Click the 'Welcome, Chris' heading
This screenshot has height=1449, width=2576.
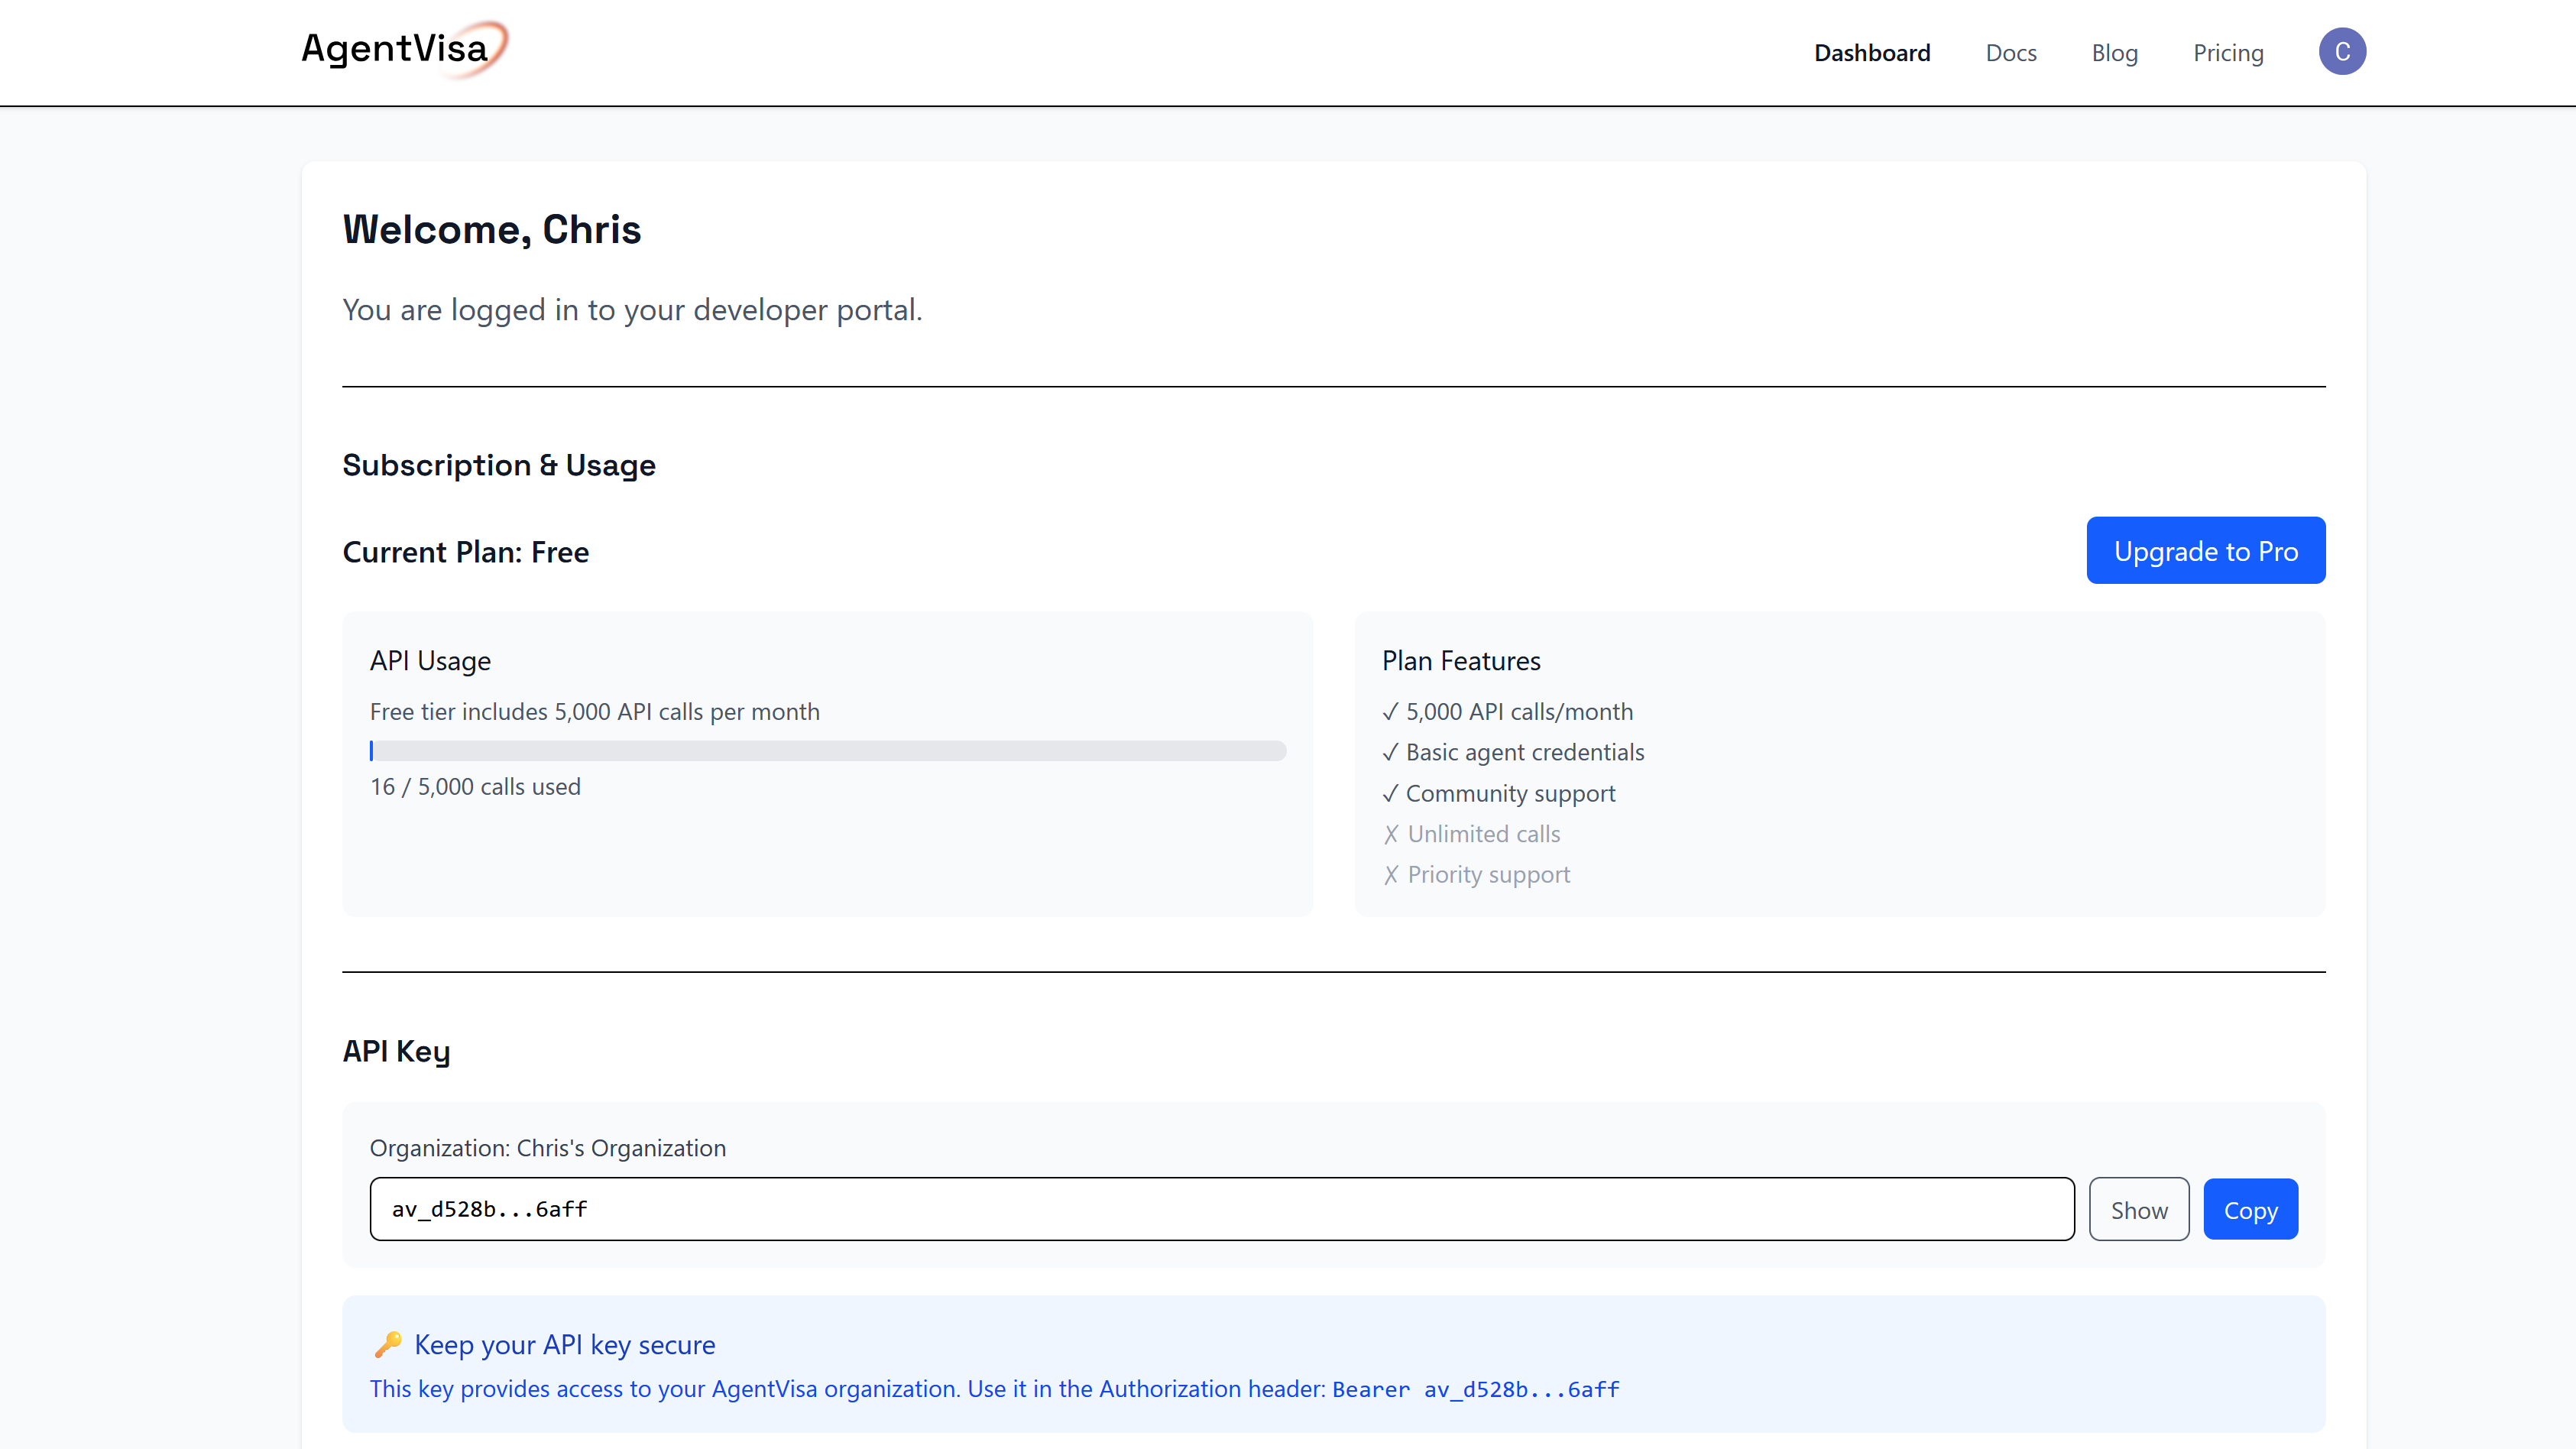(492, 230)
